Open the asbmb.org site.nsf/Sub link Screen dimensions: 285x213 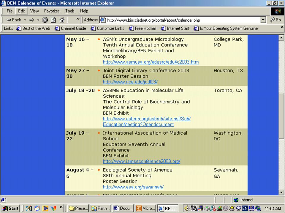(147, 122)
